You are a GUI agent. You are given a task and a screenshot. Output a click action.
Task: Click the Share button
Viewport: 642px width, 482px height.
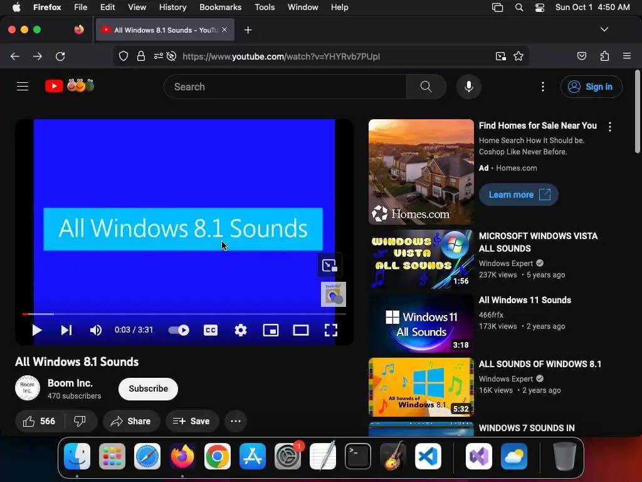coord(132,421)
